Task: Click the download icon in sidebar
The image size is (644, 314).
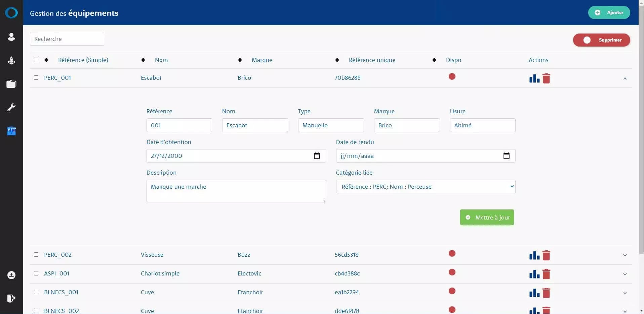Action: point(11,275)
